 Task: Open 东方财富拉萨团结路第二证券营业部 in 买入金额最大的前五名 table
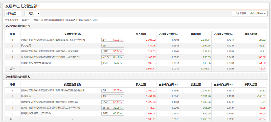[x=51, y=57]
